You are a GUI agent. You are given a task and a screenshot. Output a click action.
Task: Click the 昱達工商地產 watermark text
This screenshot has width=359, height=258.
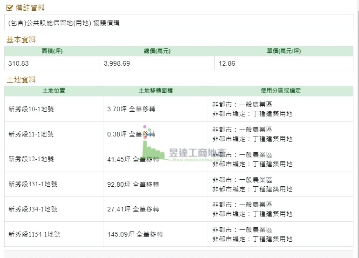(x=197, y=153)
